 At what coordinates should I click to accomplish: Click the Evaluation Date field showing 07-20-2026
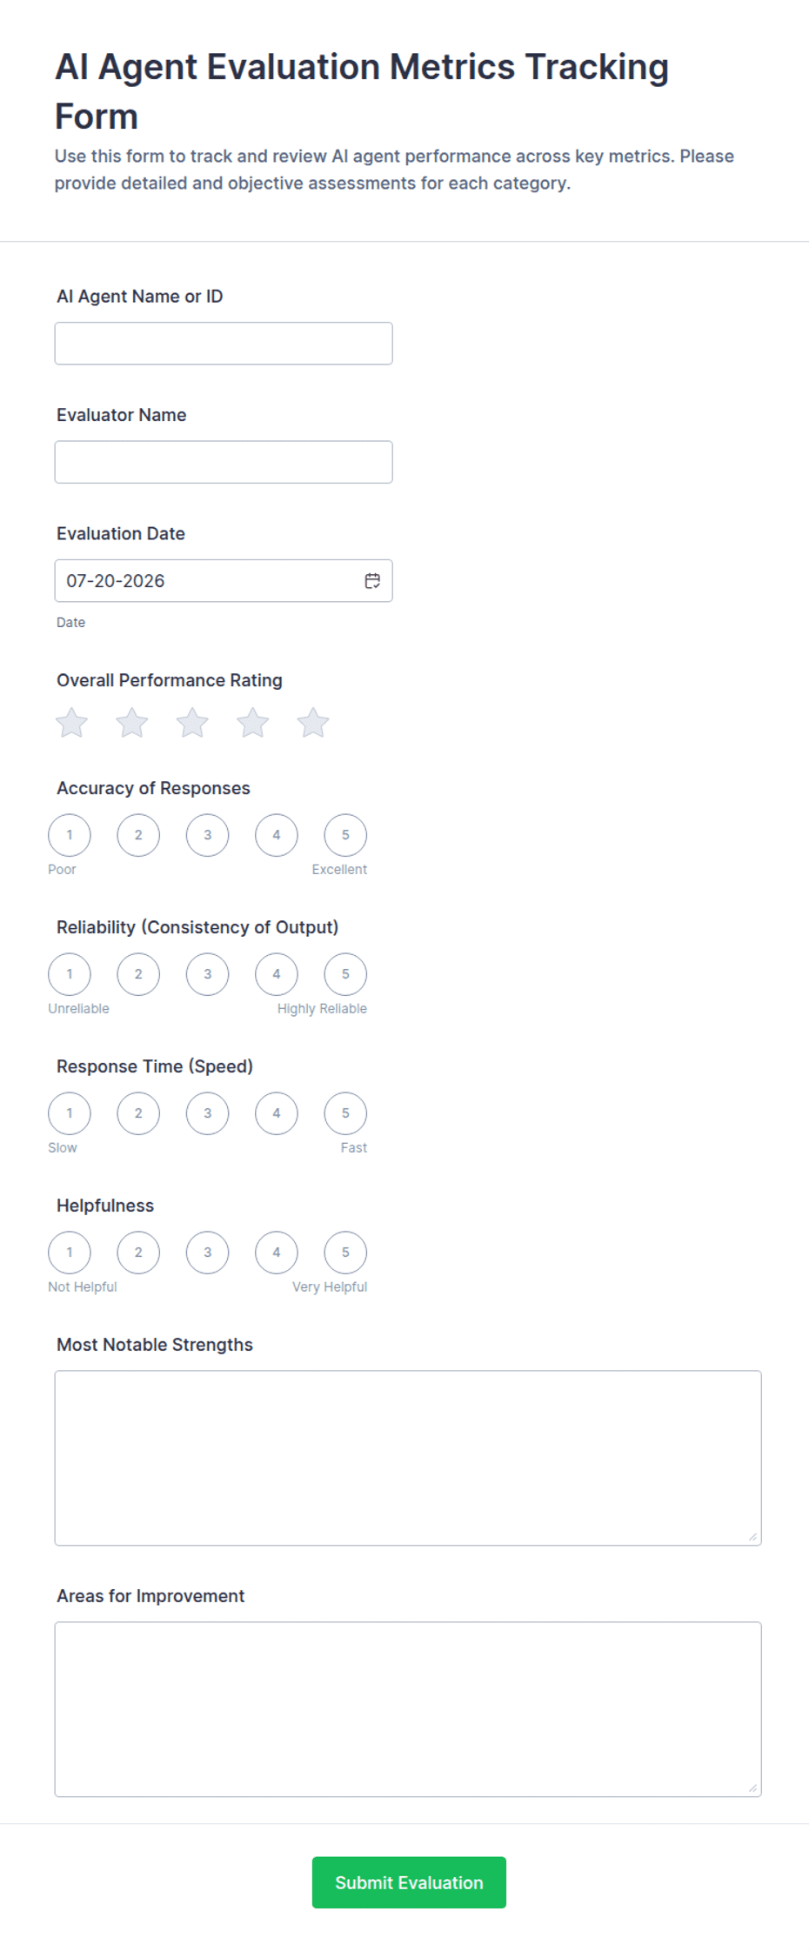click(x=224, y=581)
